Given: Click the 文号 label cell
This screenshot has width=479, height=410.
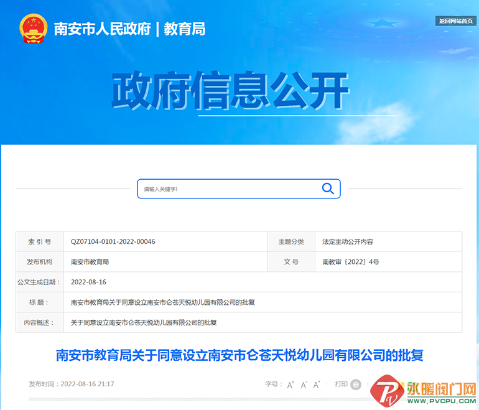Looking at the screenshot, I should click(x=291, y=262).
